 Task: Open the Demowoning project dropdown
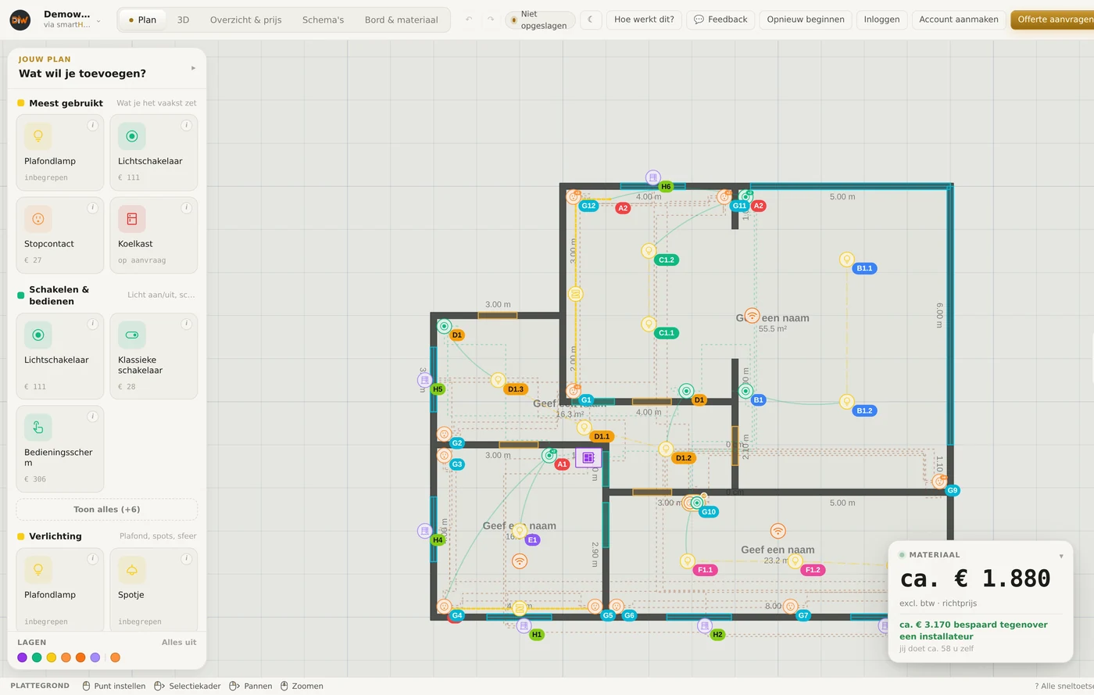[x=72, y=20]
